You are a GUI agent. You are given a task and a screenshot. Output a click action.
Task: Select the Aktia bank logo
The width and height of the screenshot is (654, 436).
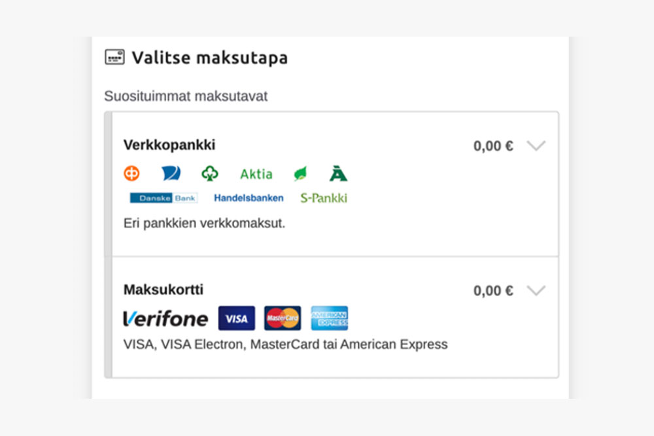click(x=256, y=174)
